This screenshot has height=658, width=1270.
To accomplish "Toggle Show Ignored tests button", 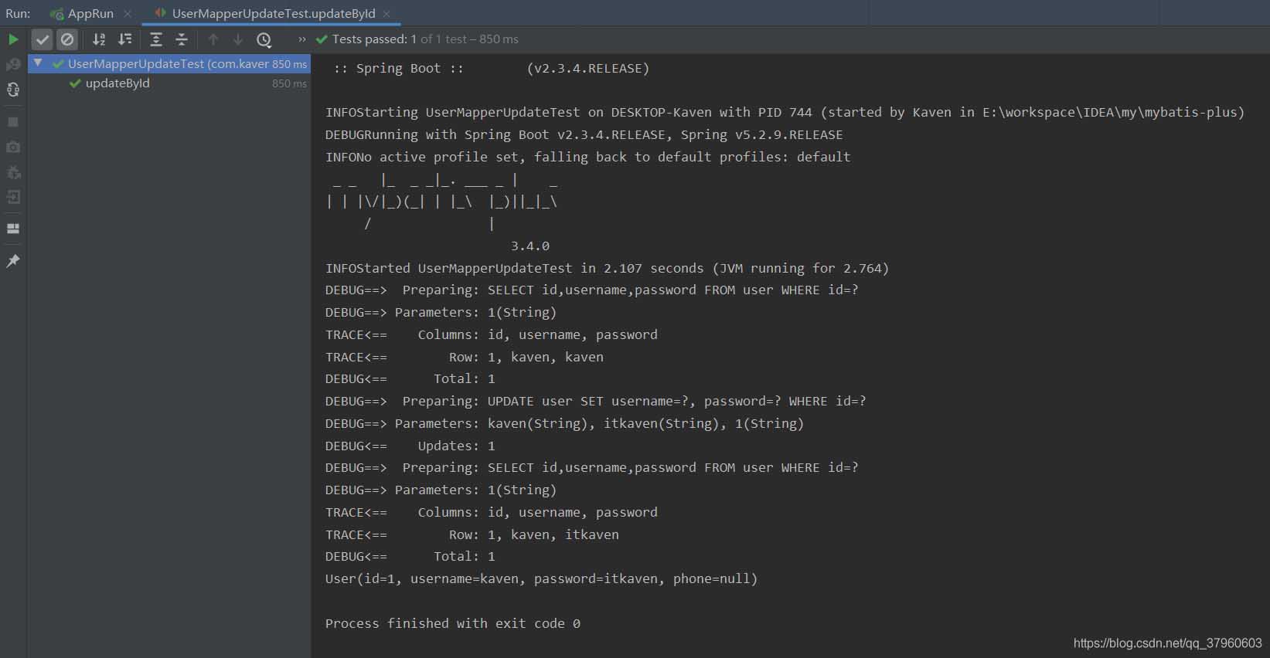I will 67,39.
